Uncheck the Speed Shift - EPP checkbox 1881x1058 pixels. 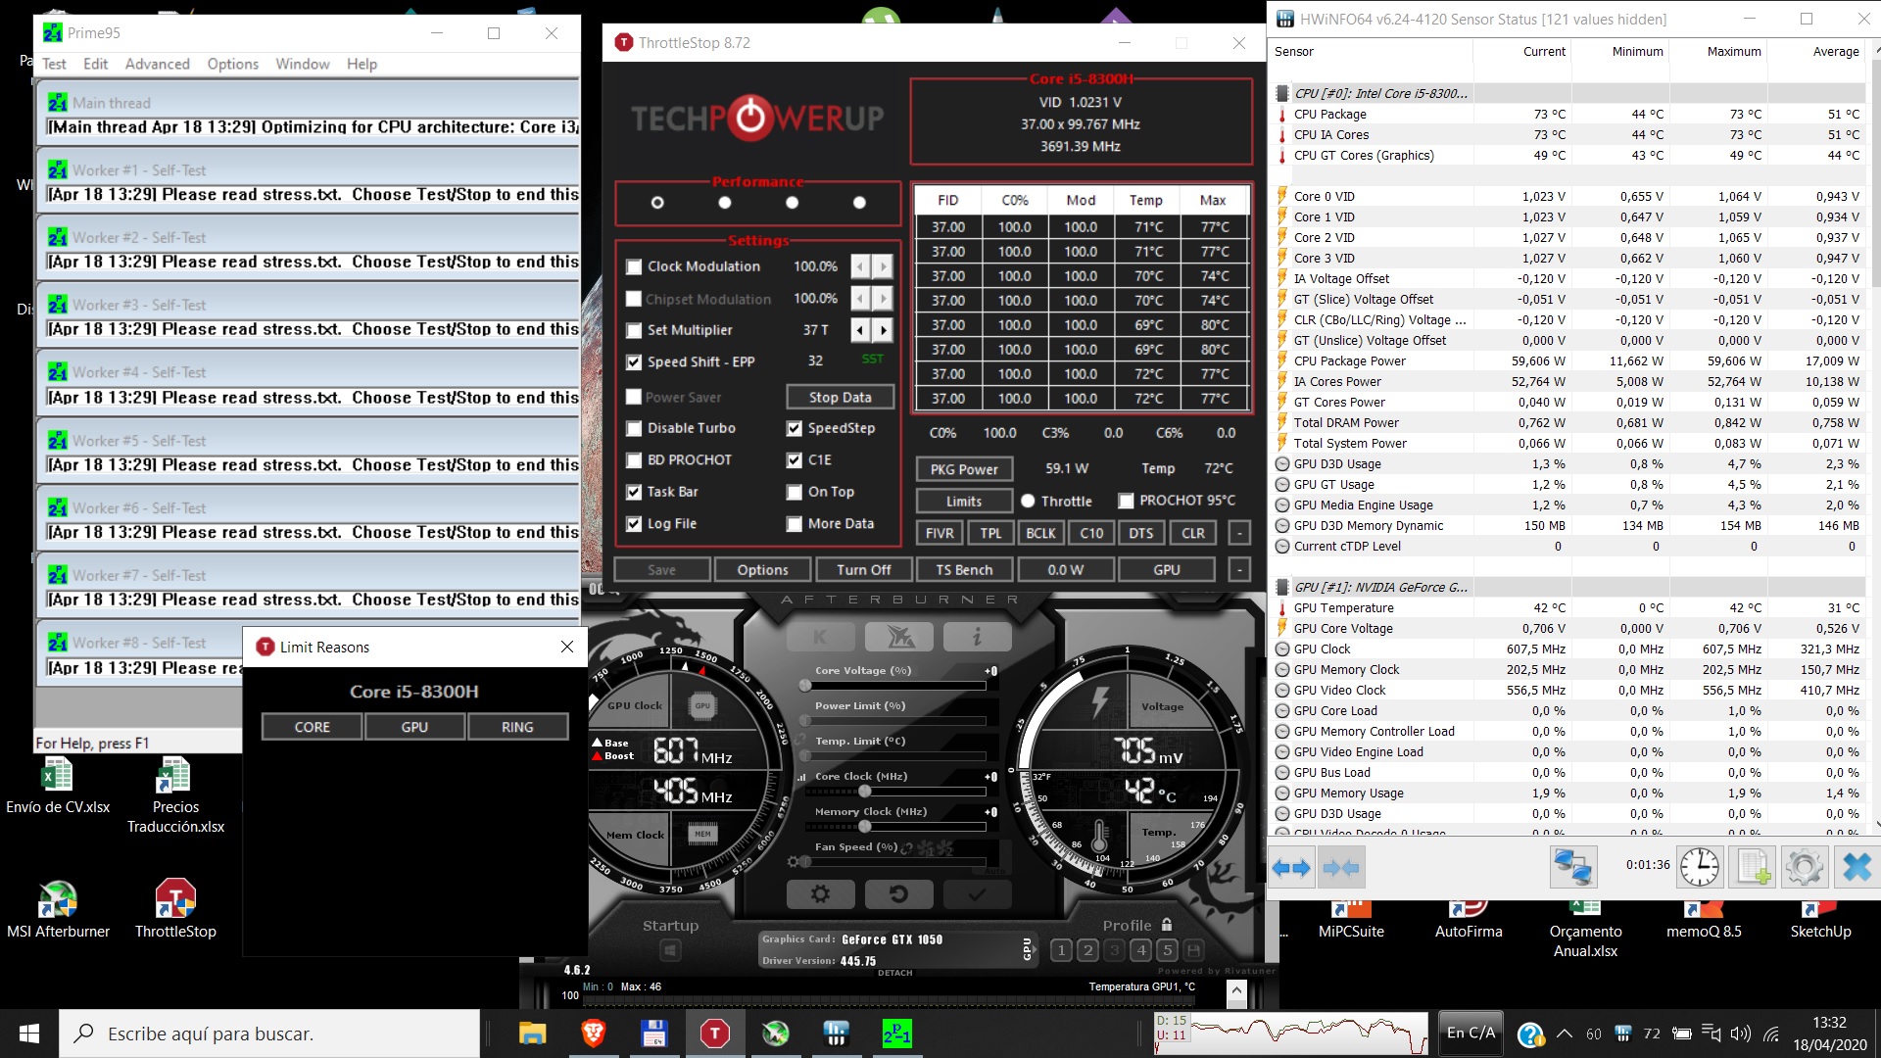click(x=634, y=362)
